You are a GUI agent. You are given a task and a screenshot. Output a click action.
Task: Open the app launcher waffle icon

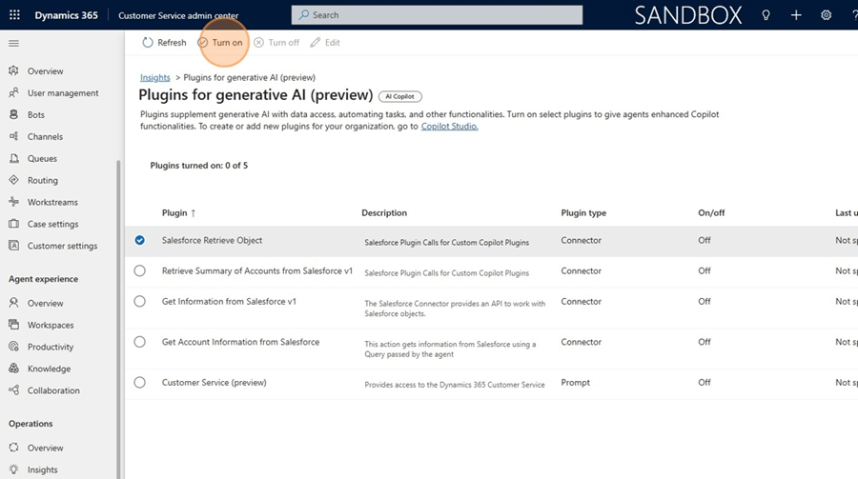pyautogui.click(x=14, y=15)
